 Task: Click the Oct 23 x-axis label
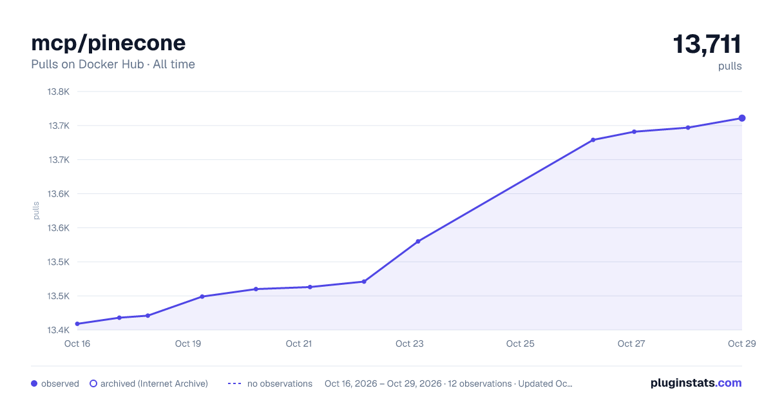click(410, 343)
